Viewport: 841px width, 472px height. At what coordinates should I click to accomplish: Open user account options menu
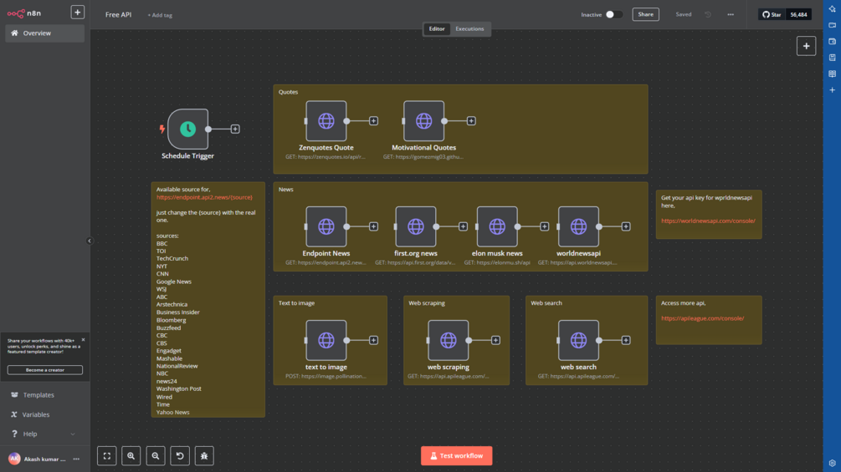pyautogui.click(x=76, y=459)
